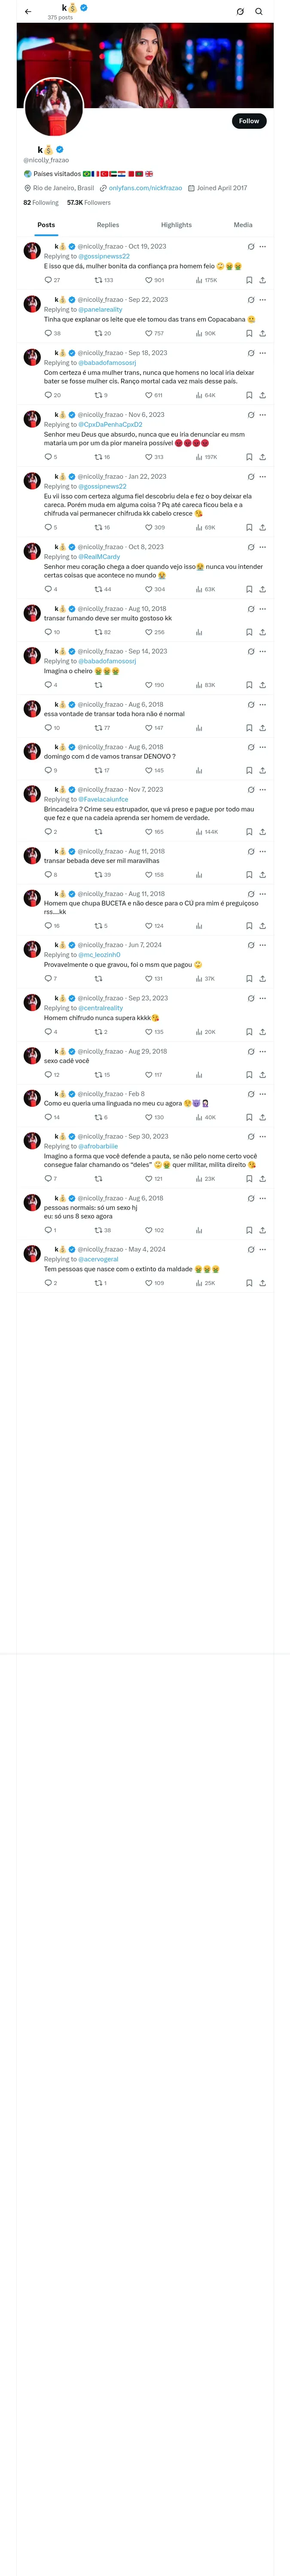Click the Grok icon next to search
The image size is (290, 2576).
pyautogui.click(x=240, y=12)
